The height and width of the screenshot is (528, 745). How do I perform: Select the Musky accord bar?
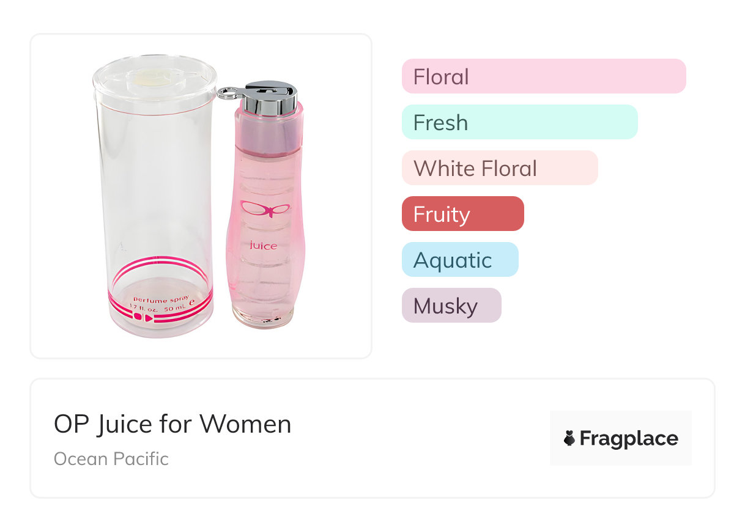click(x=451, y=306)
